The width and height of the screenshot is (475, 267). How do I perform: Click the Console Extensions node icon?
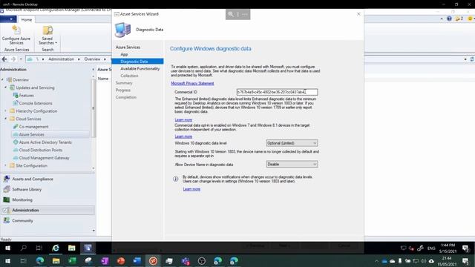(x=16, y=103)
